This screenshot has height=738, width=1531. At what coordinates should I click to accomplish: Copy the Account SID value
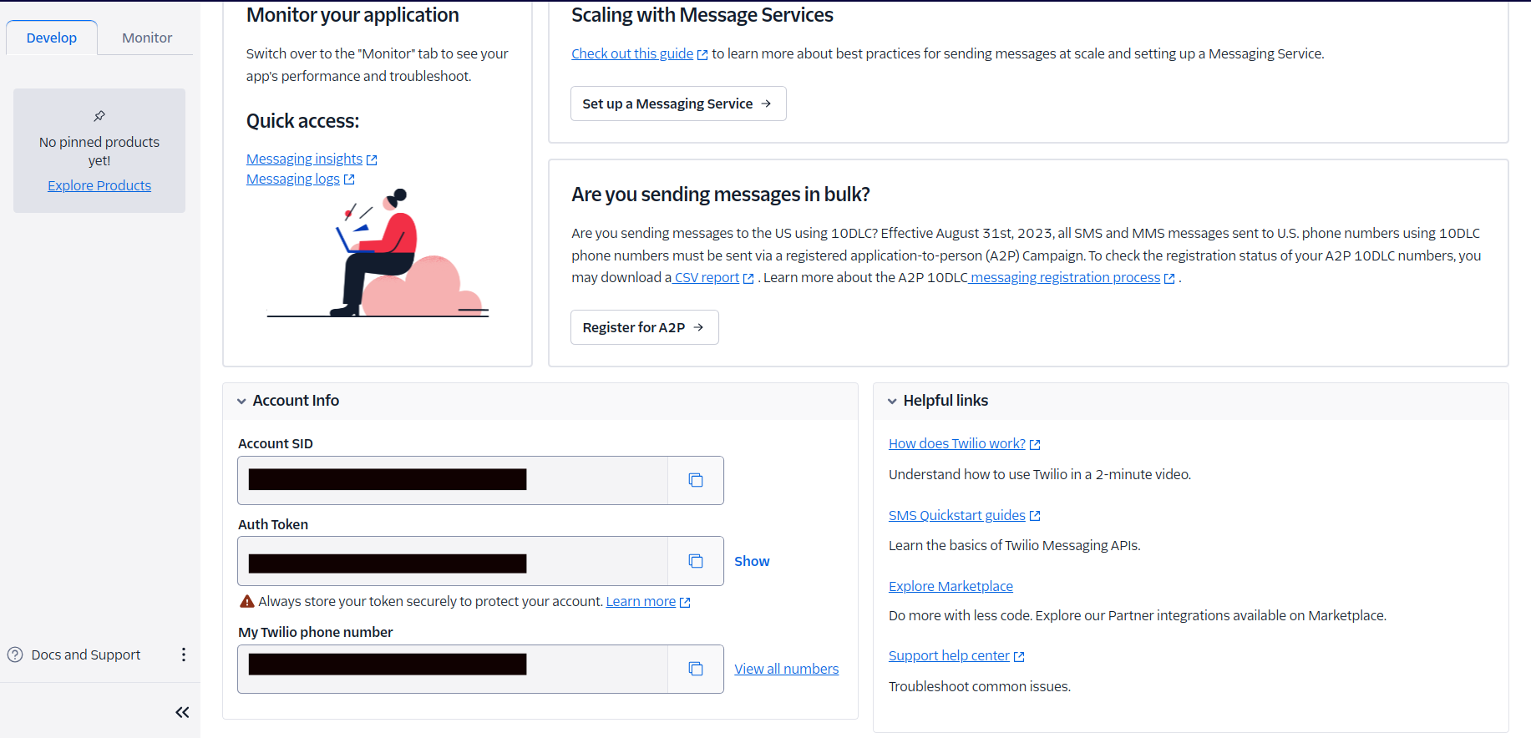(x=695, y=480)
